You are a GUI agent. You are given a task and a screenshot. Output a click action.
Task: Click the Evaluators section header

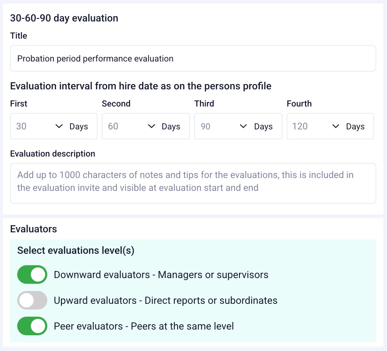33,229
